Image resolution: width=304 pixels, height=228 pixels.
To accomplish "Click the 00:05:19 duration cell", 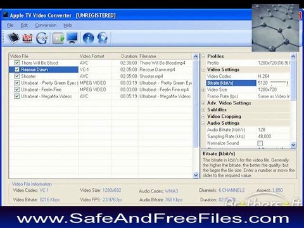I will coord(129,96).
